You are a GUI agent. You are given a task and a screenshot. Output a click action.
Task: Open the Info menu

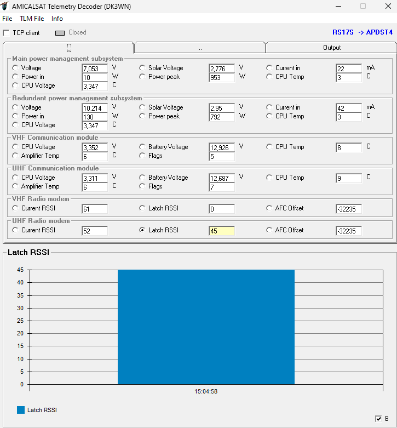57,19
